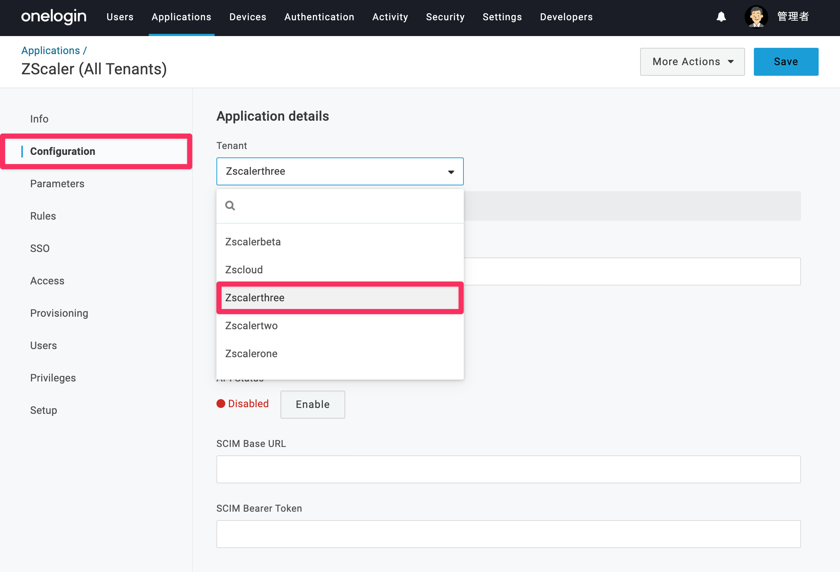Open the Users top menu

click(x=120, y=17)
